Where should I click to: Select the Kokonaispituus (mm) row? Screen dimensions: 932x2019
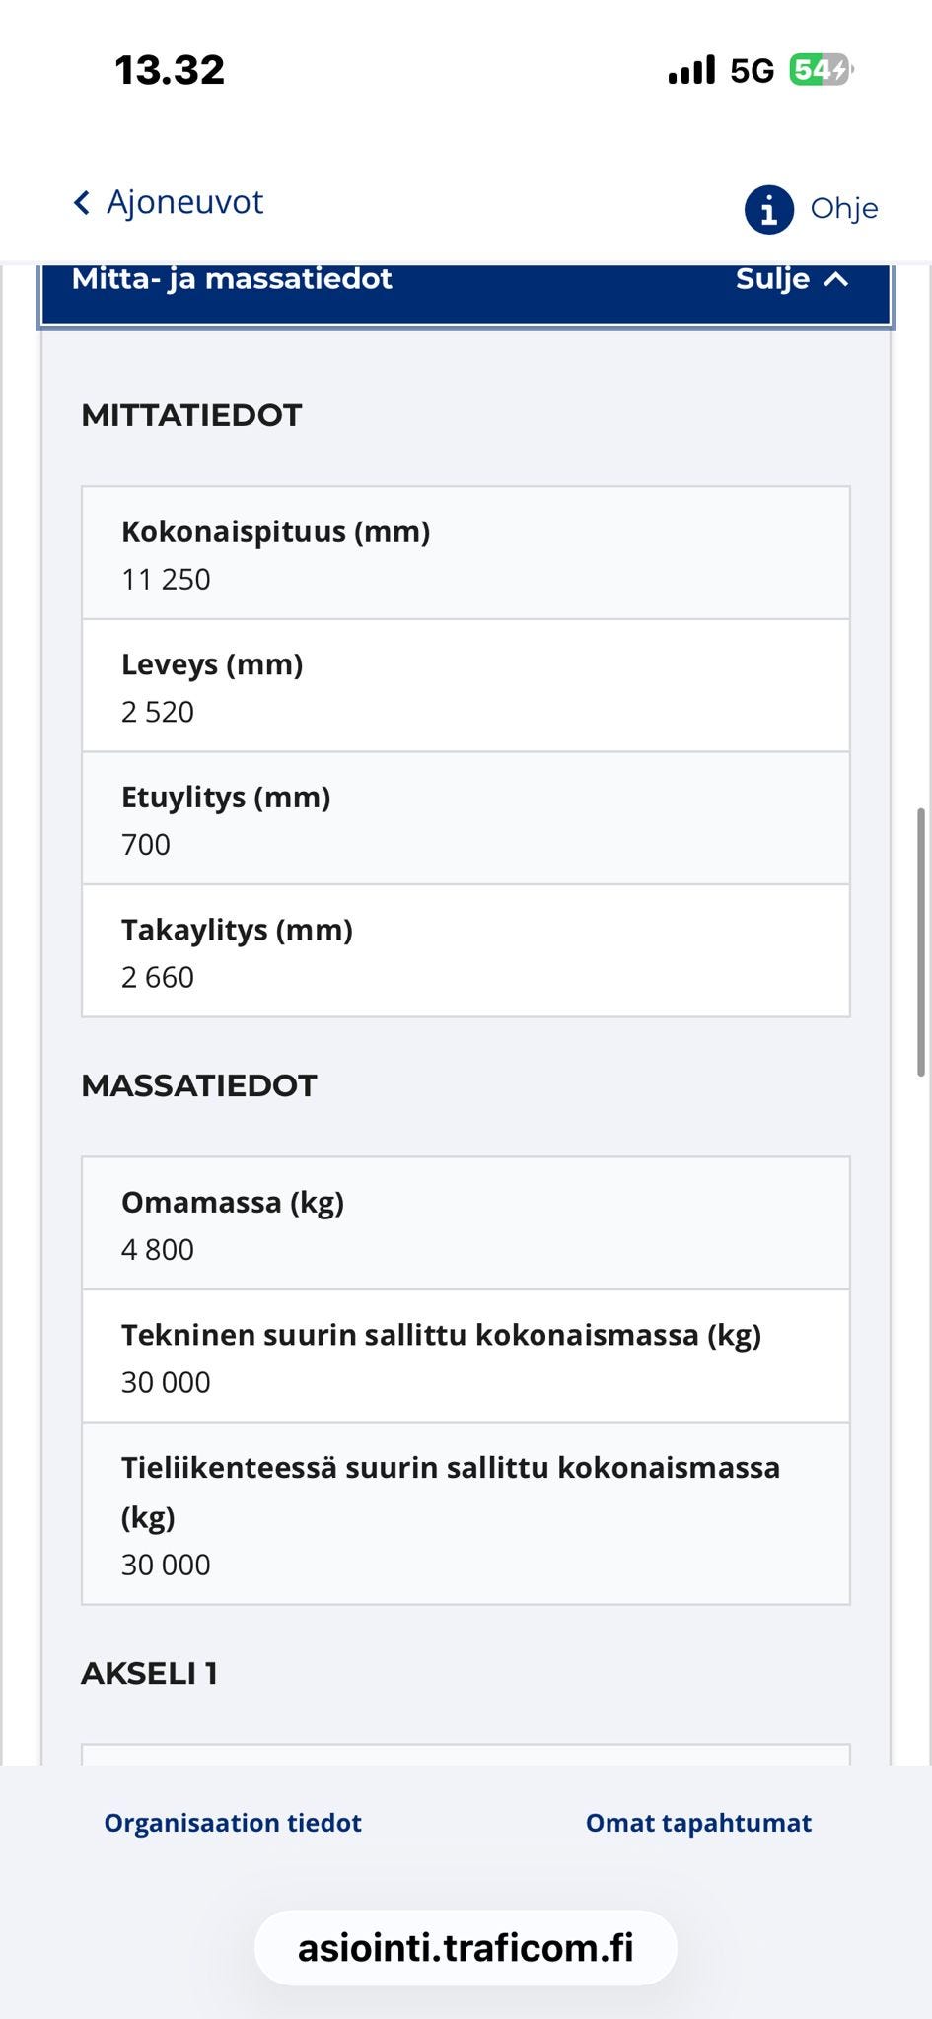coord(466,553)
